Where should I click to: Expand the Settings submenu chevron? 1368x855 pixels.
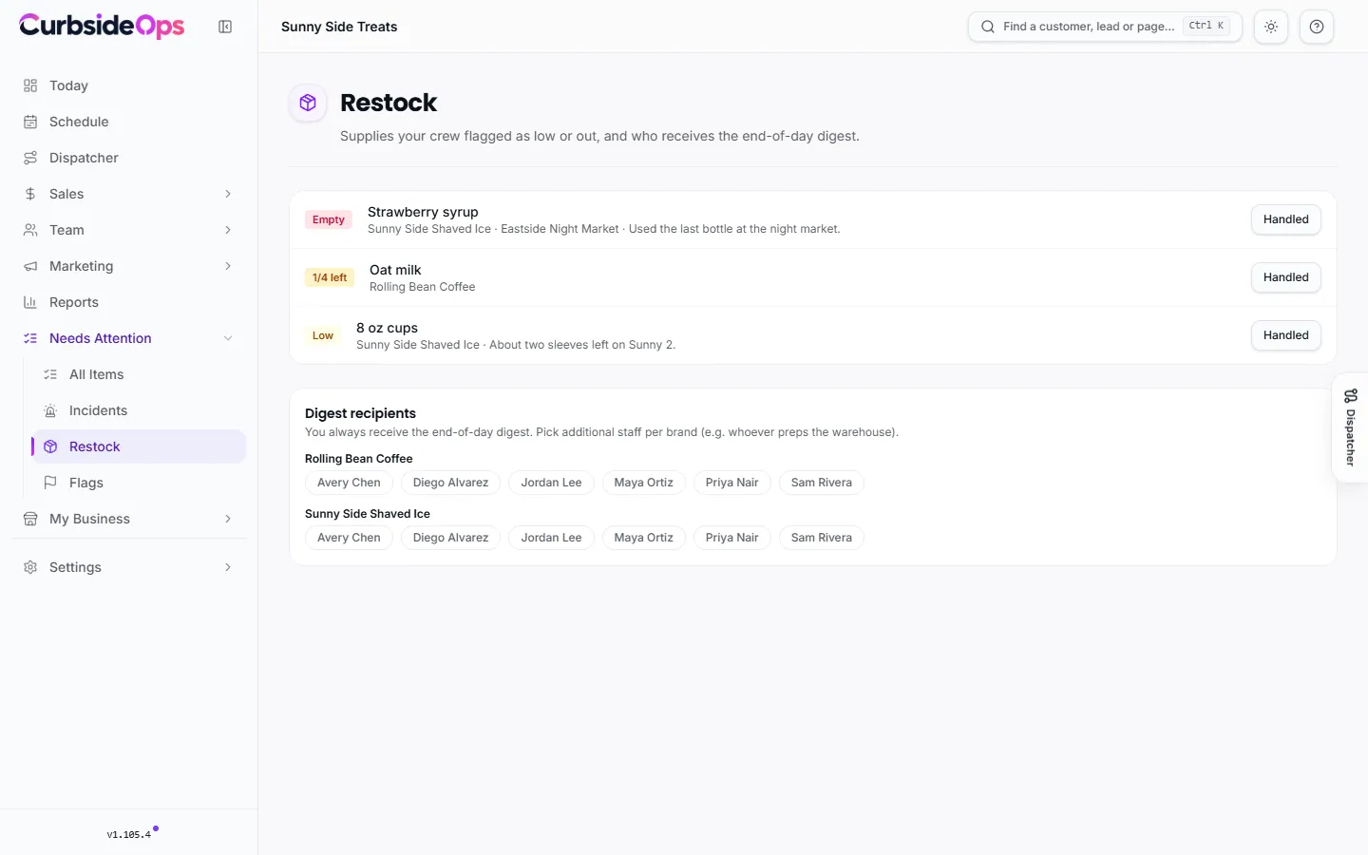point(228,567)
